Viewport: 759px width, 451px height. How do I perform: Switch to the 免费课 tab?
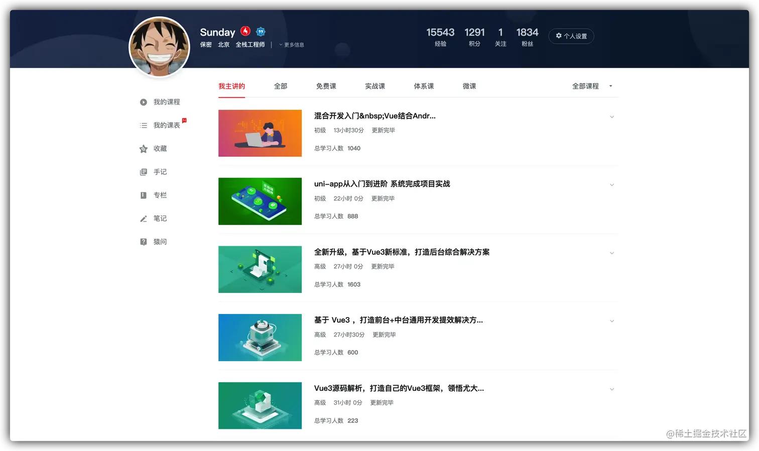pos(326,86)
